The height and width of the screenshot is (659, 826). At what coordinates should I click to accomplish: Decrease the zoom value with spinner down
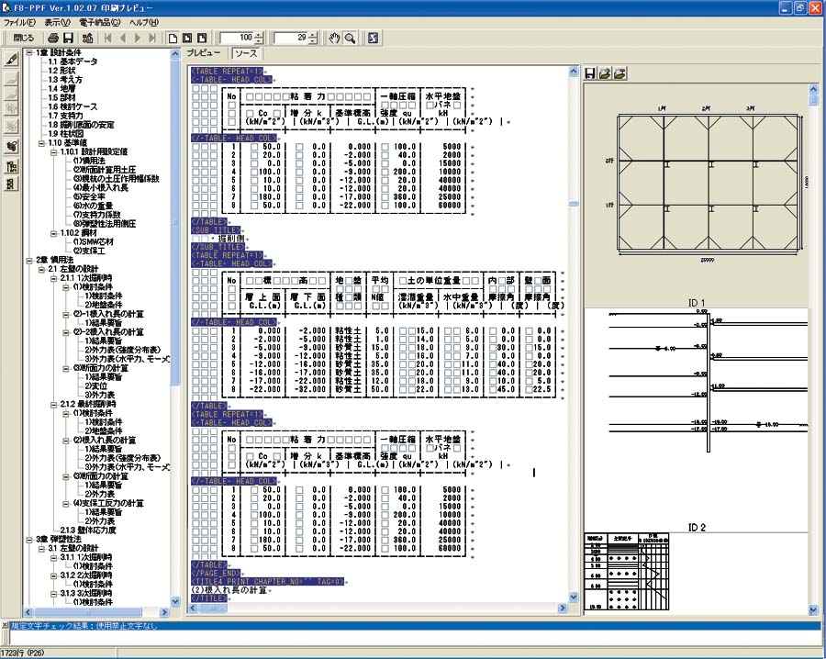pyautogui.click(x=259, y=41)
